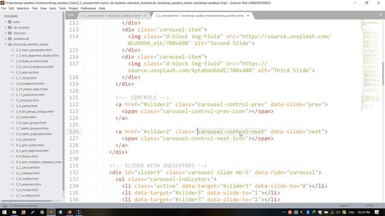Open 5_7_scrollspy.html file
This screenshot has height=216, width=385.
[x=28, y=196]
